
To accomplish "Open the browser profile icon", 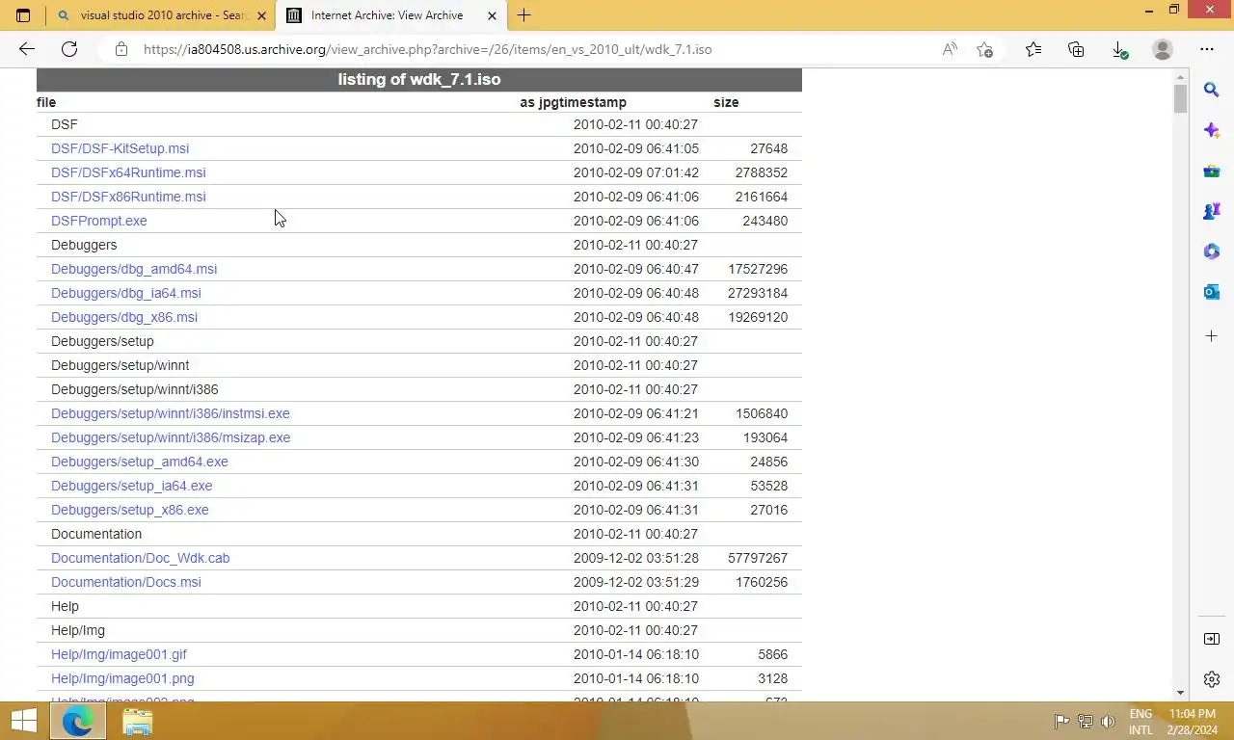I will 1163,49.
